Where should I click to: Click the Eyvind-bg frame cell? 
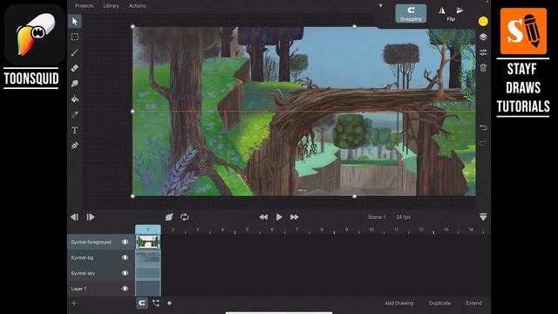(x=148, y=257)
